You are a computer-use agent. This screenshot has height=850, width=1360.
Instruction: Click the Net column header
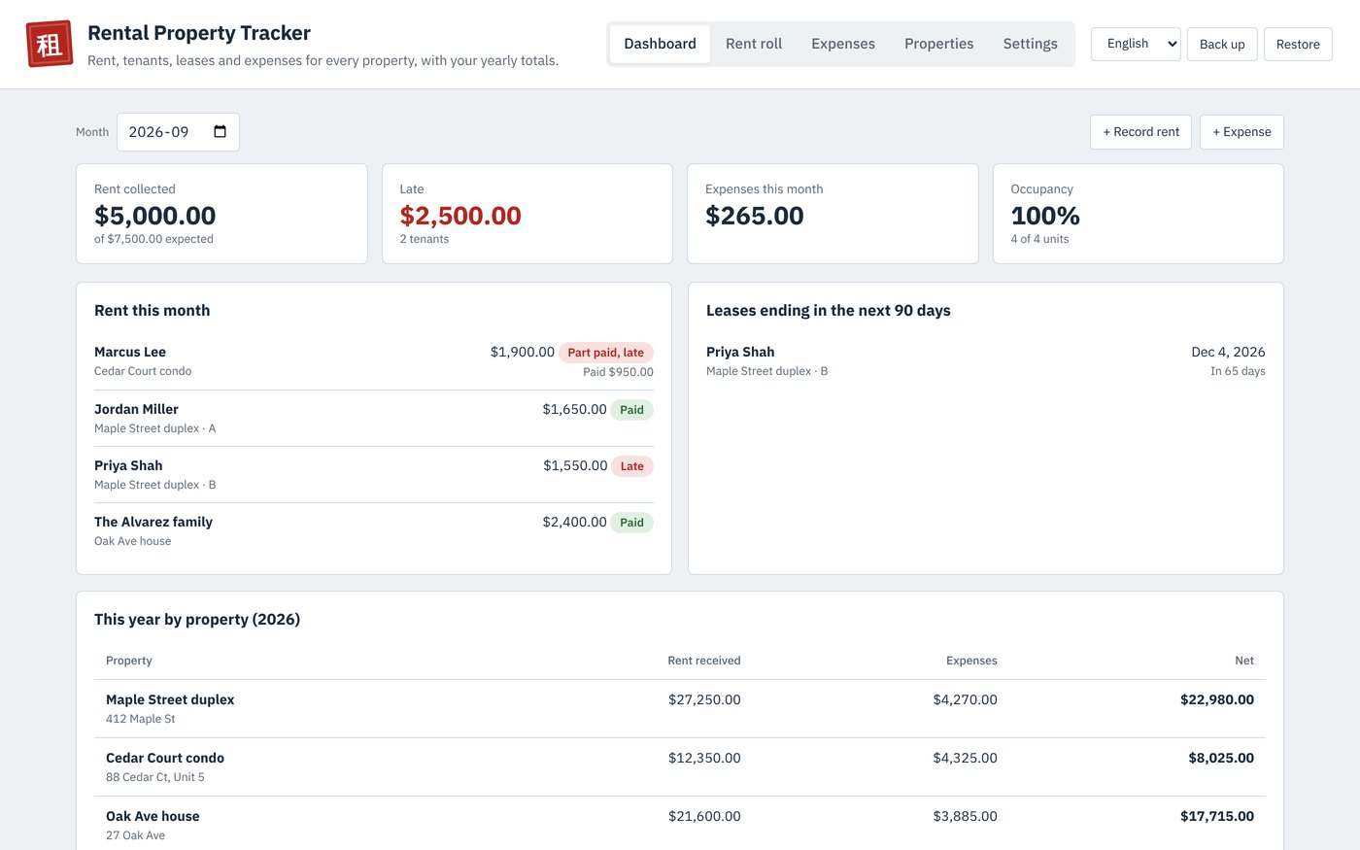(1244, 661)
